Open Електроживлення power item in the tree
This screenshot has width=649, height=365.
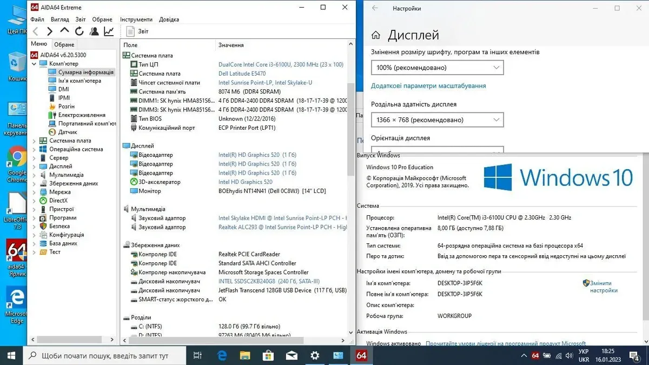[81, 115]
